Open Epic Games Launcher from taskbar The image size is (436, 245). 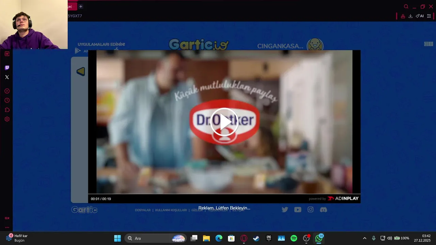(x=269, y=238)
